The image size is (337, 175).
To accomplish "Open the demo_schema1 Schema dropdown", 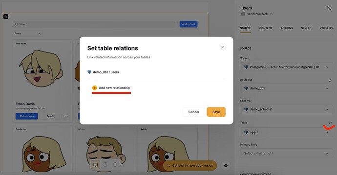I will [286, 109].
